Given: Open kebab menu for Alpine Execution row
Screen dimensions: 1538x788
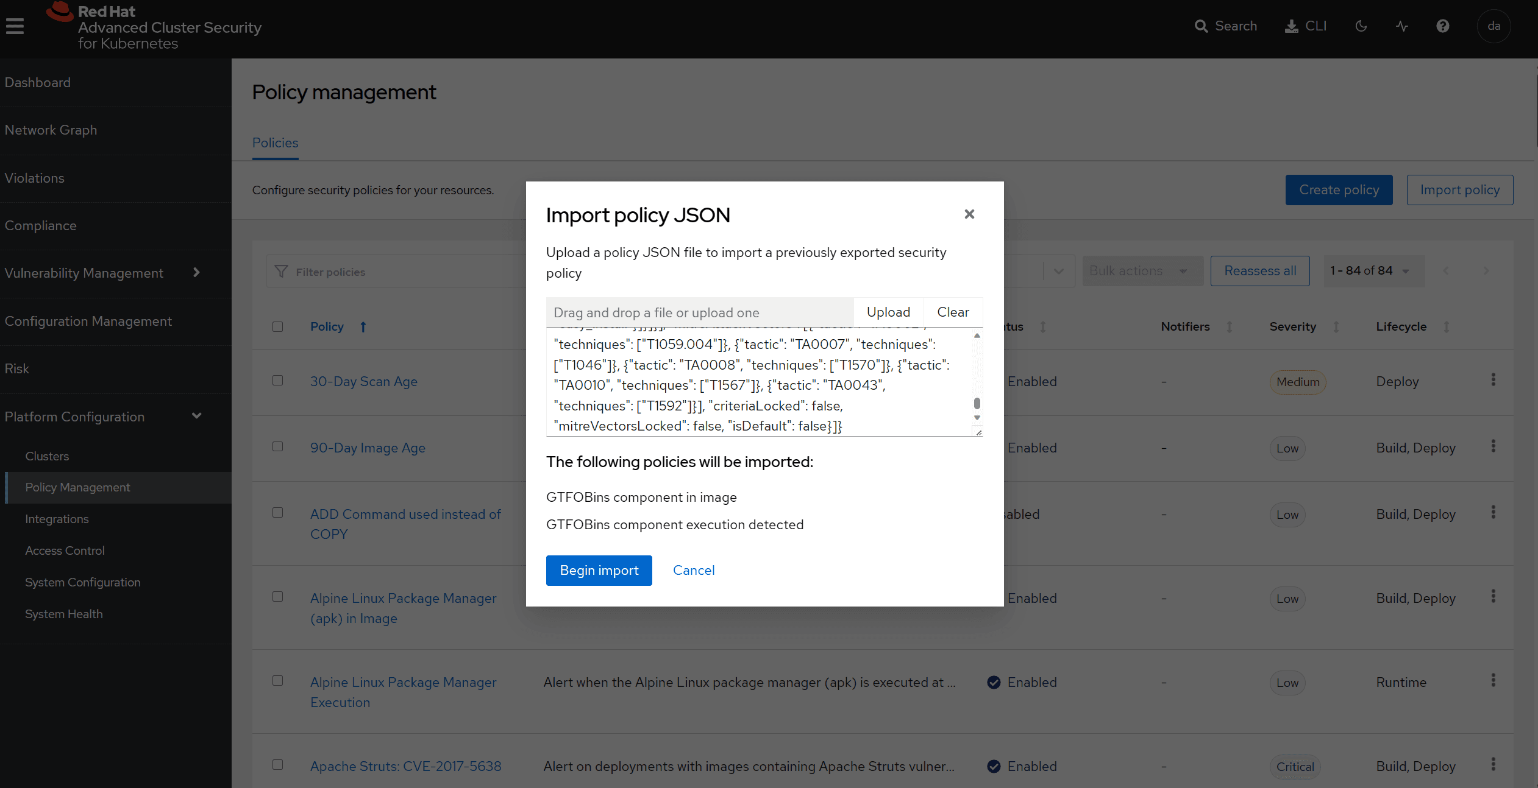Looking at the screenshot, I should pos(1493,681).
